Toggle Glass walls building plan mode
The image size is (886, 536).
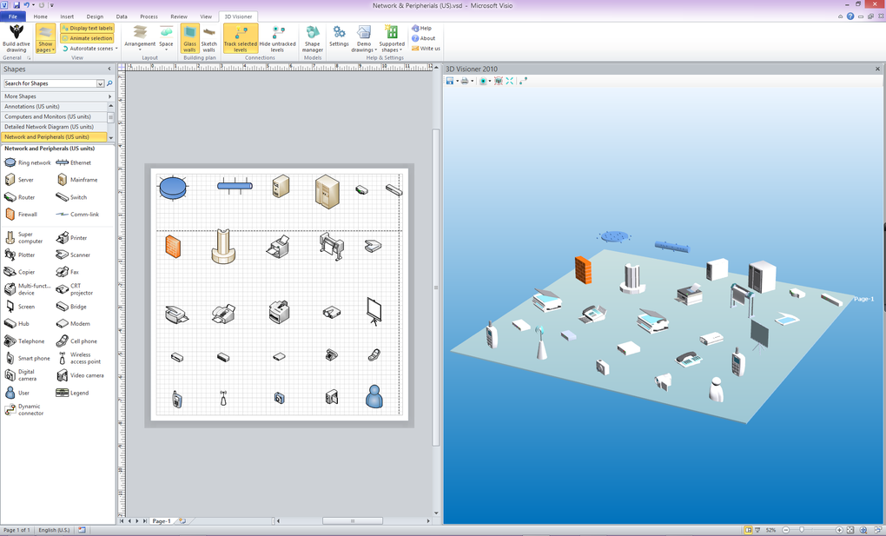[190, 38]
